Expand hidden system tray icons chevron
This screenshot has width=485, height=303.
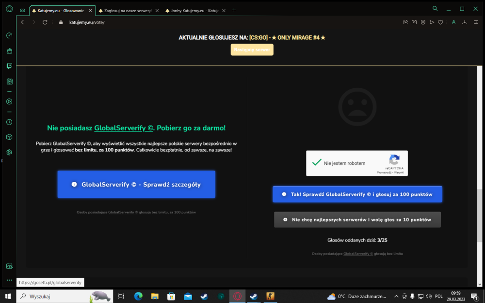pos(396,296)
